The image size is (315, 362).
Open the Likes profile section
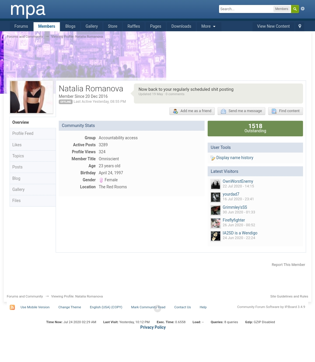[33, 145]
